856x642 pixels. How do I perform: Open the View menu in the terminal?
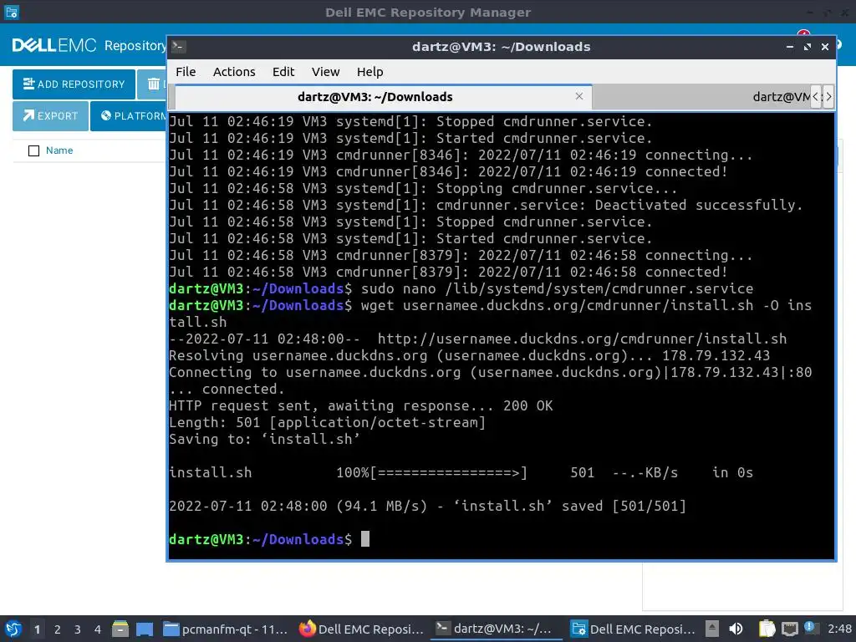click(x=325, y=72)
